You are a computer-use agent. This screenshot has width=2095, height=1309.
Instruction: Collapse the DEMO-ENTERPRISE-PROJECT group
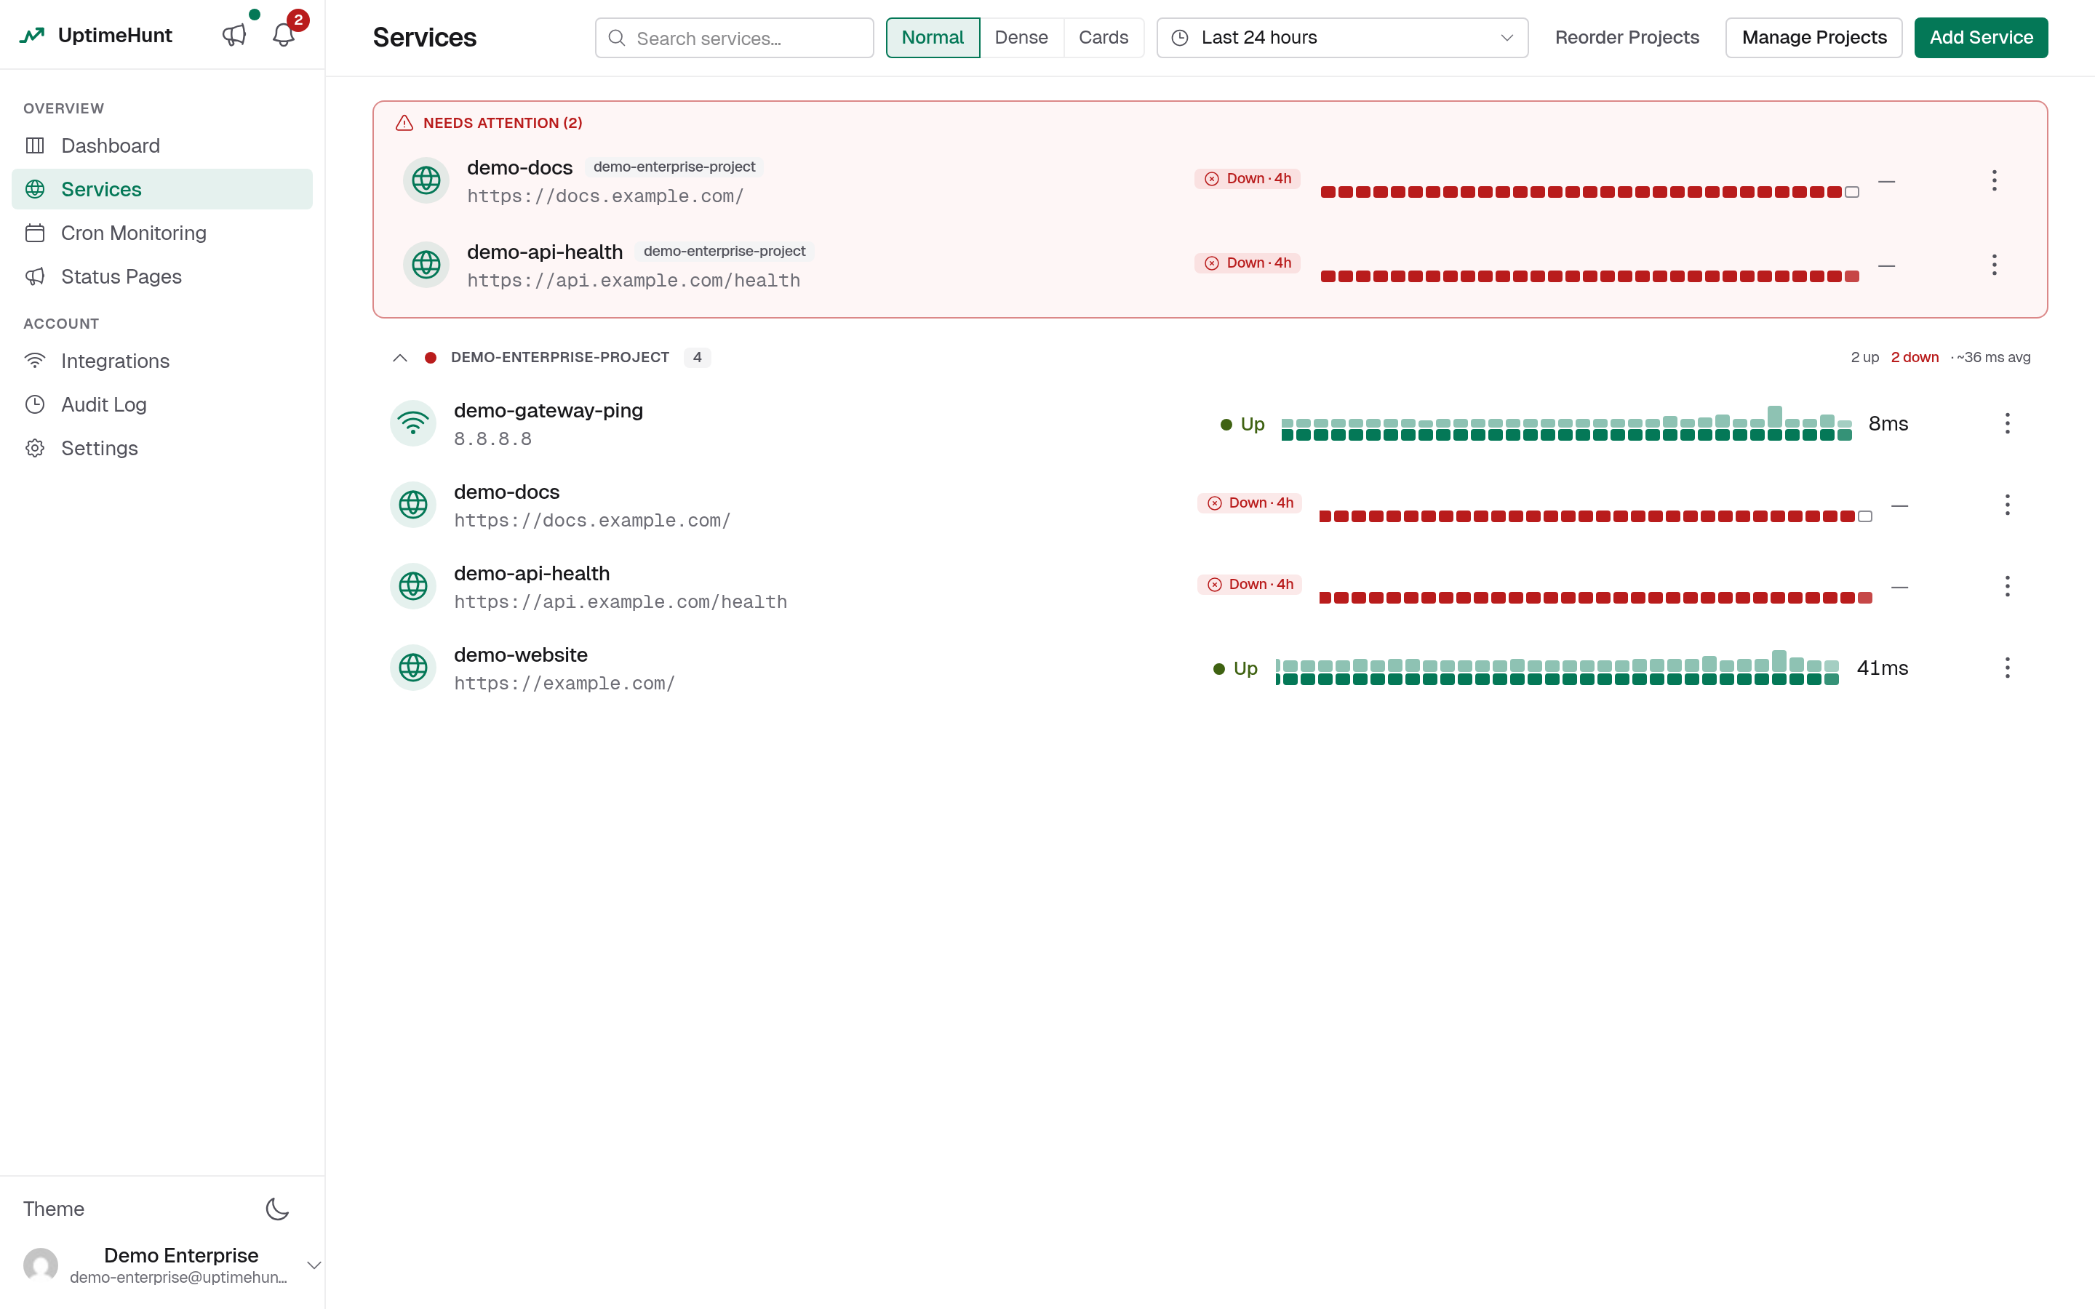click(x=400, y=358)
